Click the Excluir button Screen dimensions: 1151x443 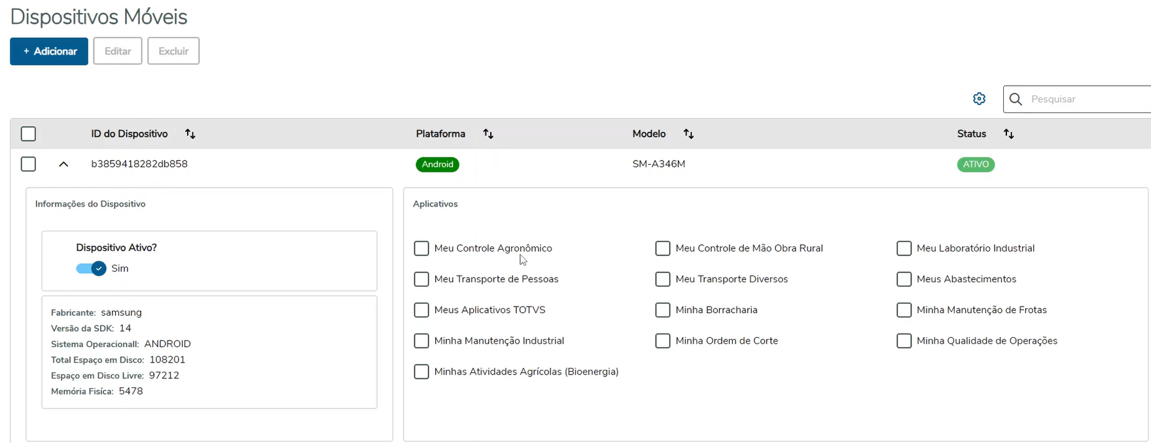173,51
